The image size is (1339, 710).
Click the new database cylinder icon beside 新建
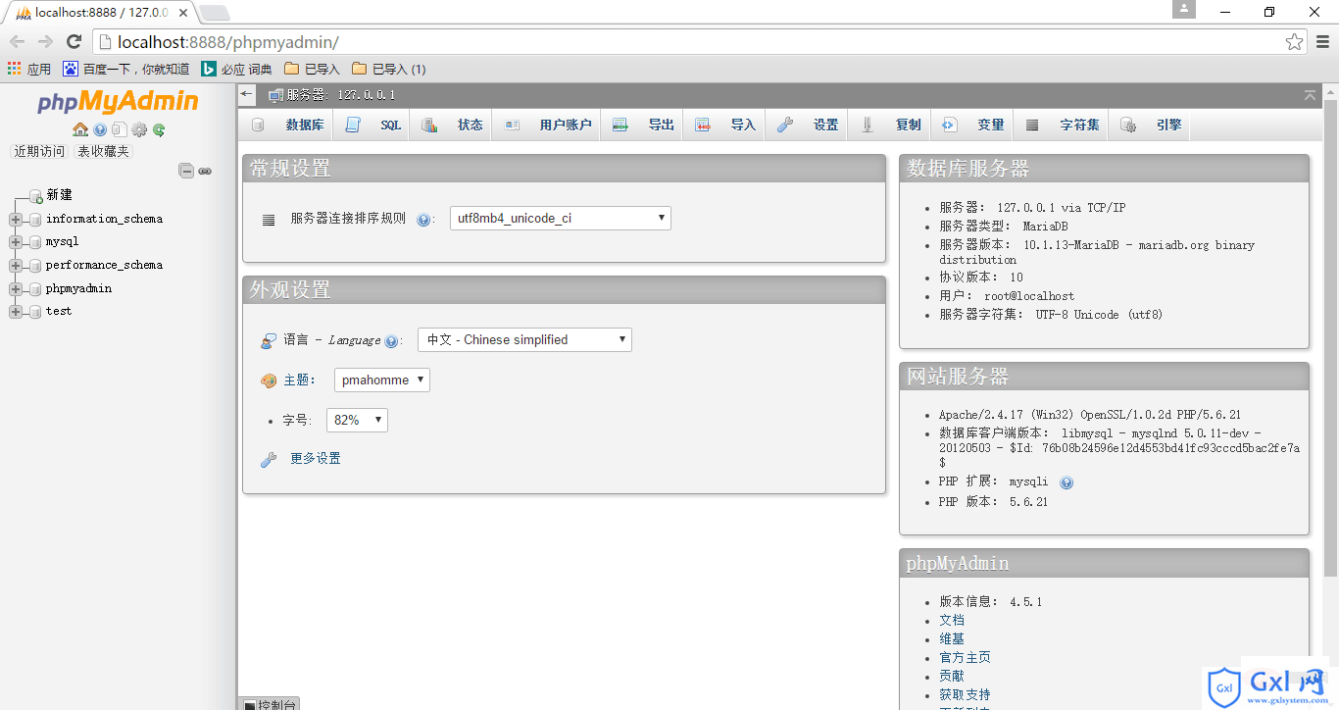36,196
